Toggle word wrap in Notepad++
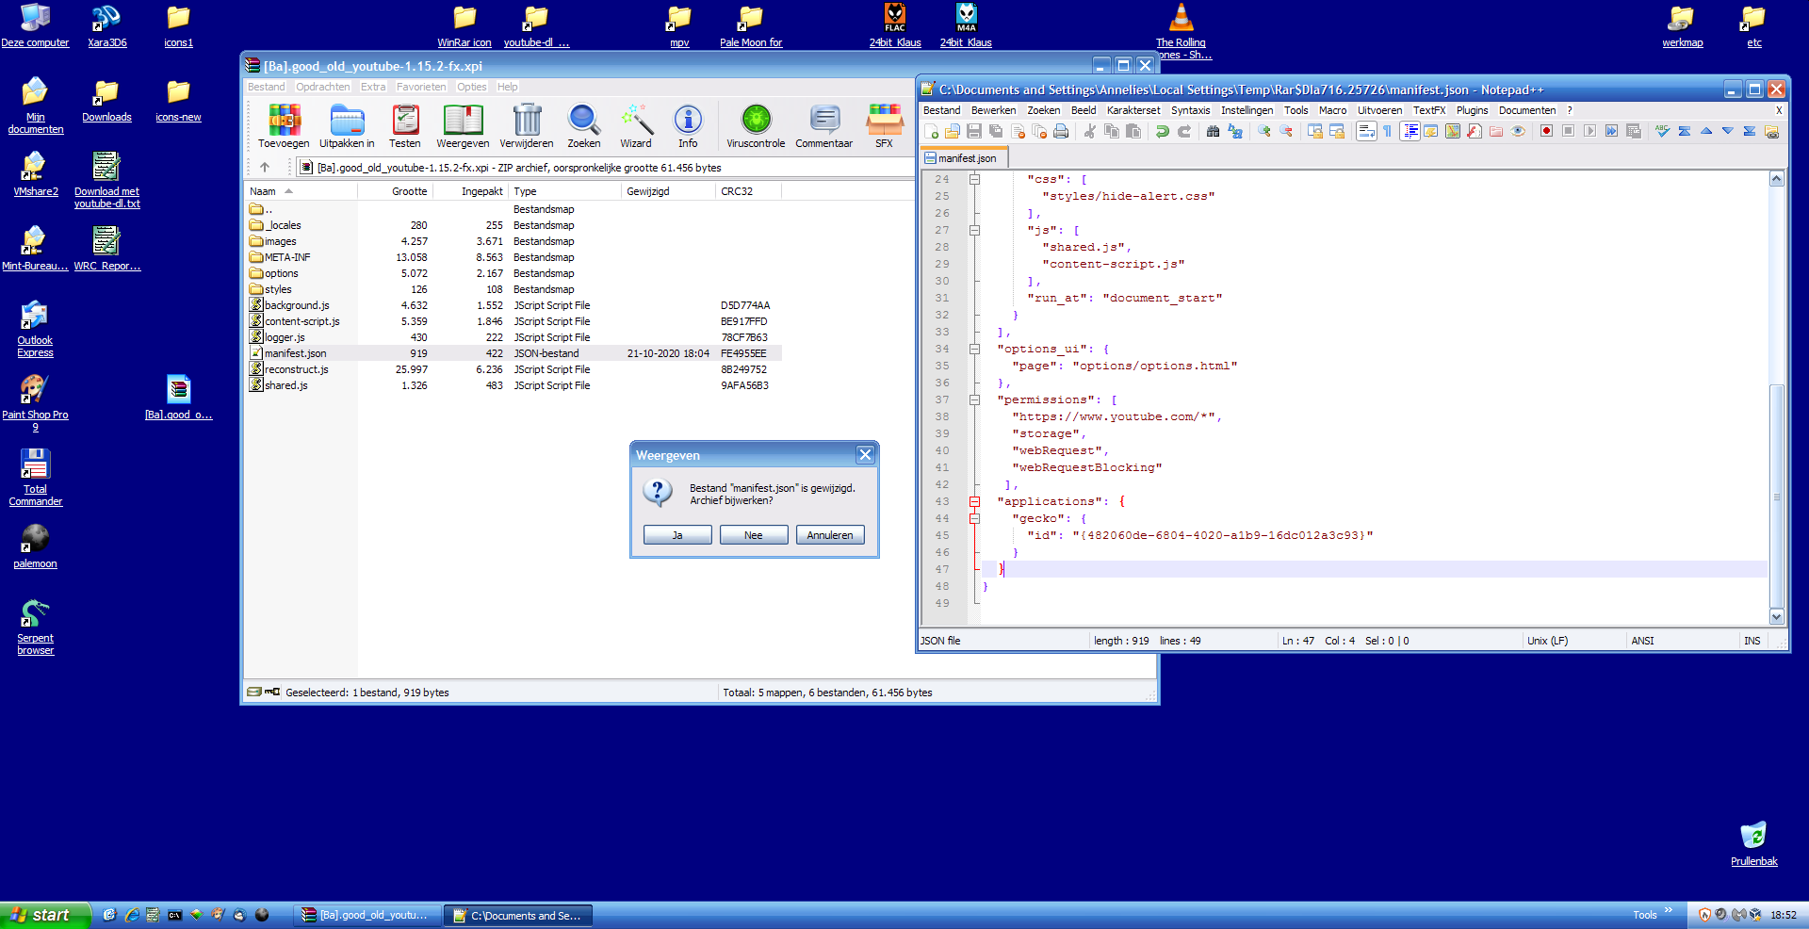1809x929 pixels. [1366, 131]
